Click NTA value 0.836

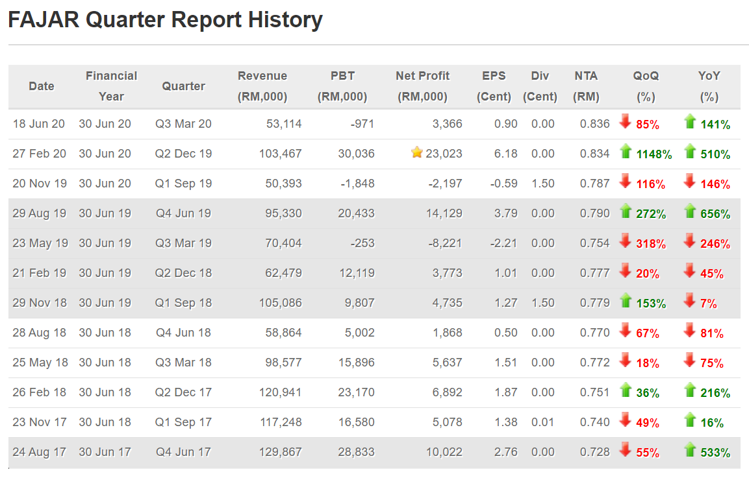click(x=594, y=124)
